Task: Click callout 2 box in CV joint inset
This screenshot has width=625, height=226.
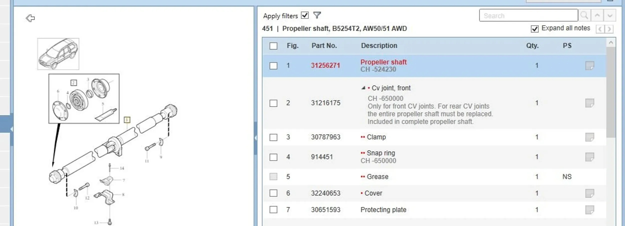Action: pyautogui.click(x=73, y=83)
